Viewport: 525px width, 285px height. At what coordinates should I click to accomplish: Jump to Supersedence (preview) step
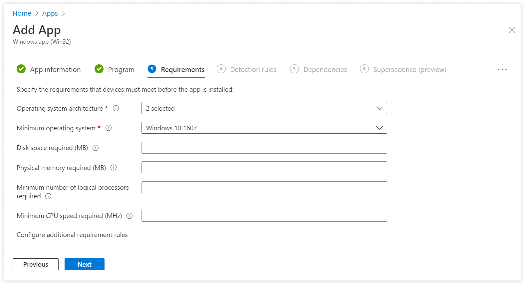(x=403, y=69)
